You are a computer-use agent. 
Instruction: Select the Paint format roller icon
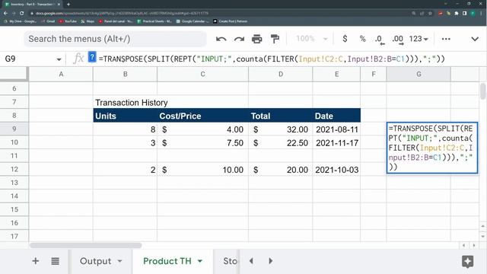click(x=275, y=39)
